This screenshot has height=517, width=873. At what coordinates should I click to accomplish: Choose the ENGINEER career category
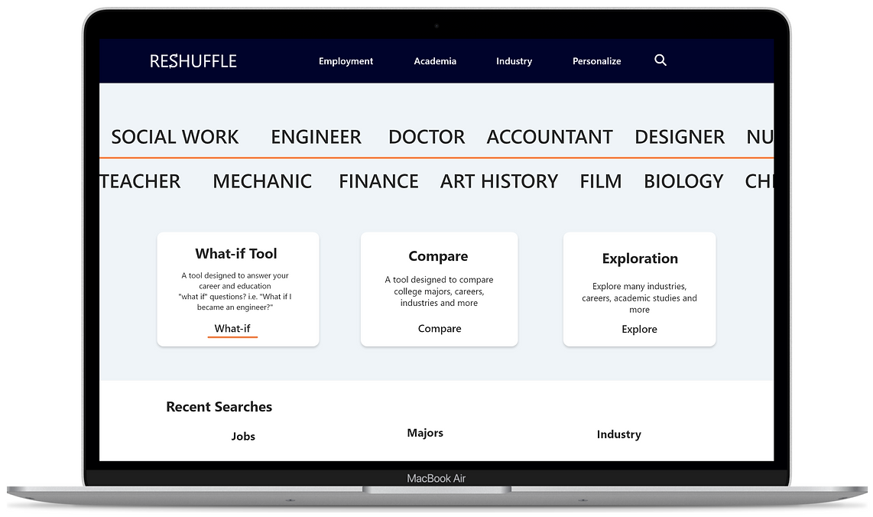coord(316,137)
